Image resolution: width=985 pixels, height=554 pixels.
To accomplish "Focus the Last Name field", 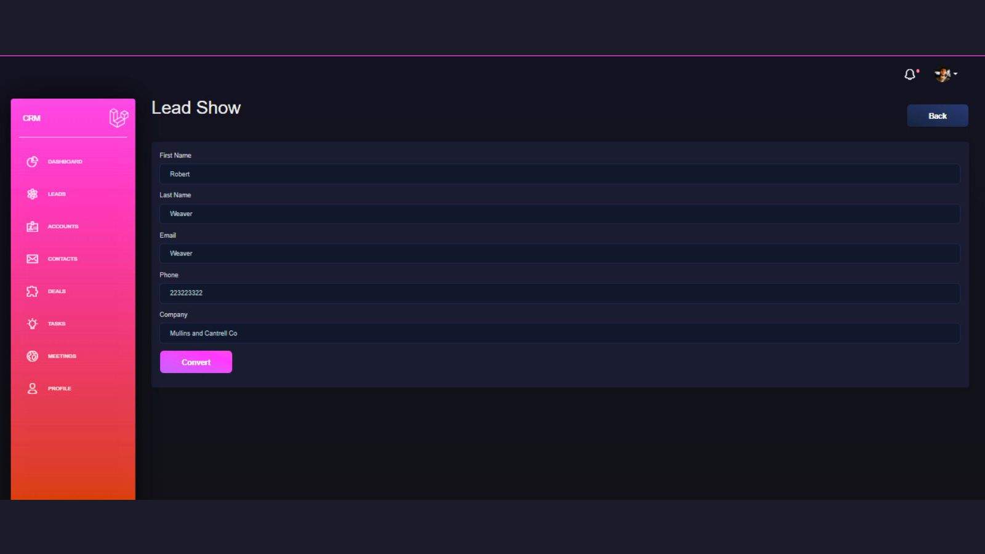I will point(560,214).
